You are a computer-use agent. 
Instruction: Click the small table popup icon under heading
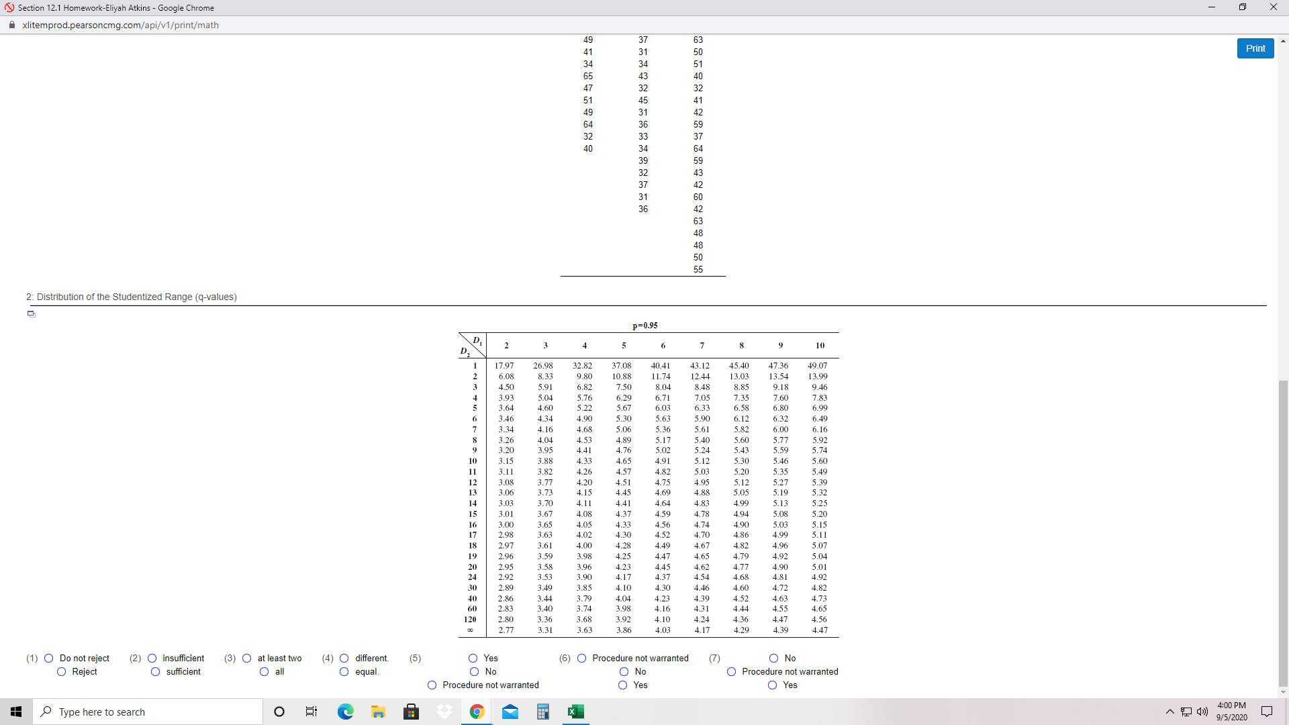(x=31, y=313)
